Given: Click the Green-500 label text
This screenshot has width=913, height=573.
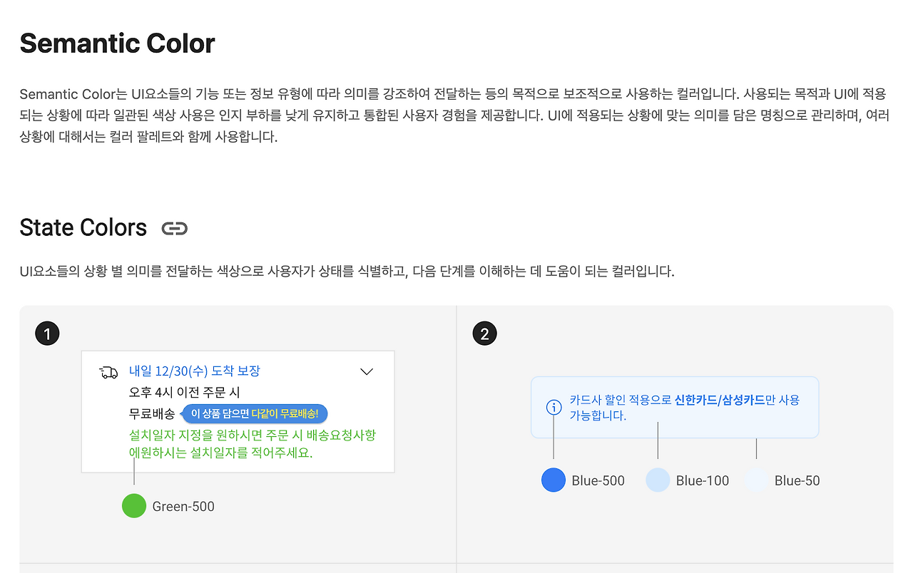Looking at the screenshot, I should [x=183, y=507].
